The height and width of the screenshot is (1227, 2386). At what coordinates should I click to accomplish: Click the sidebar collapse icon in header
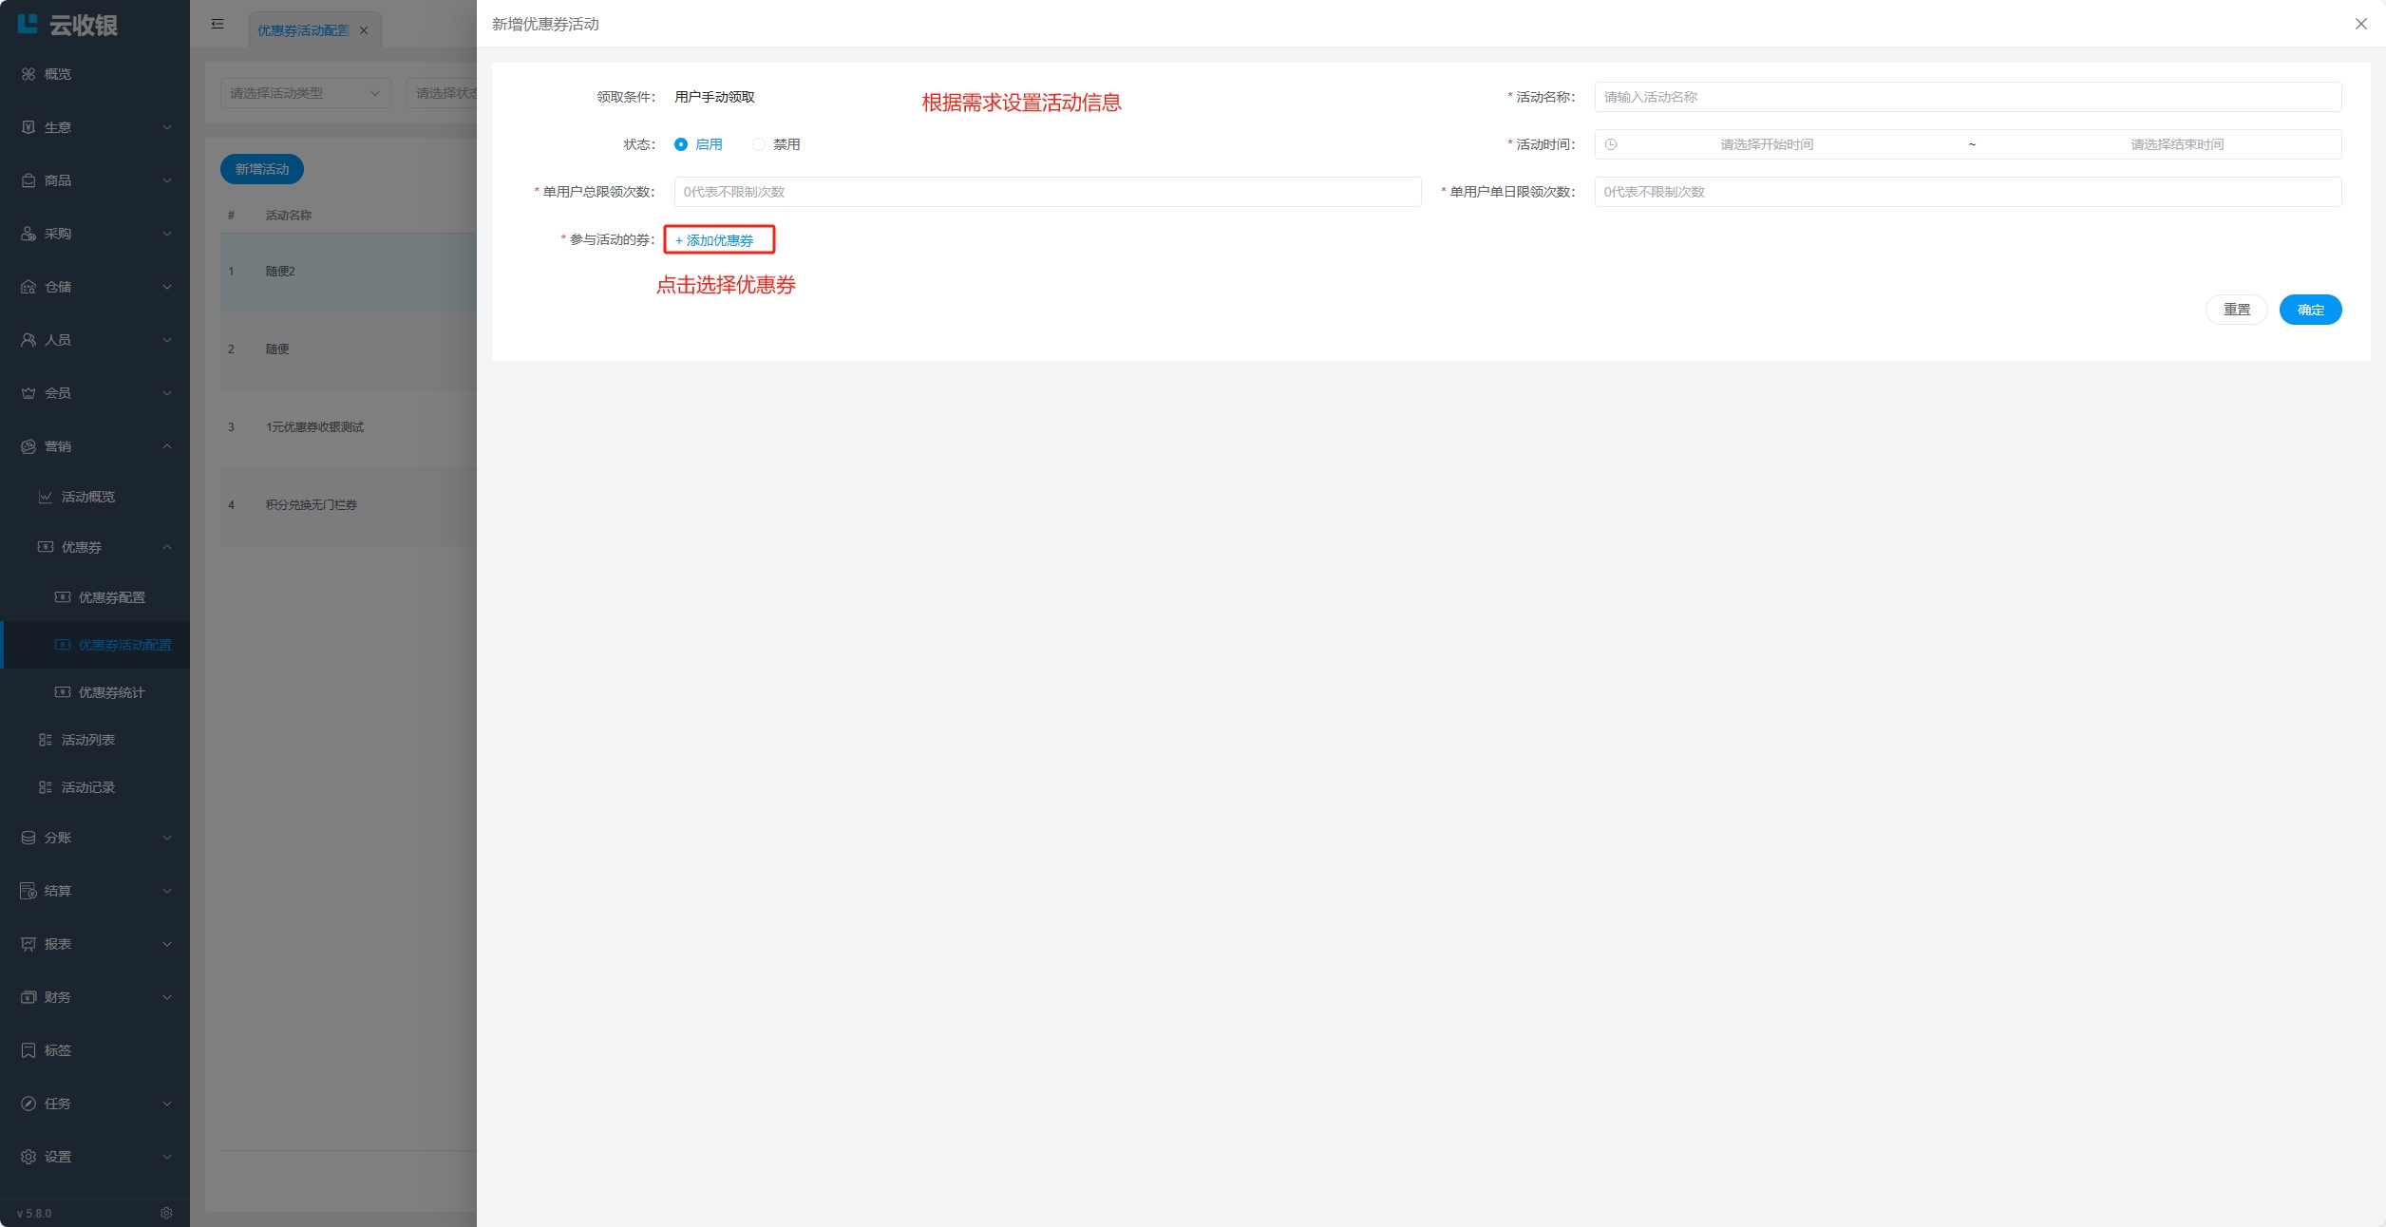(218, 24)
